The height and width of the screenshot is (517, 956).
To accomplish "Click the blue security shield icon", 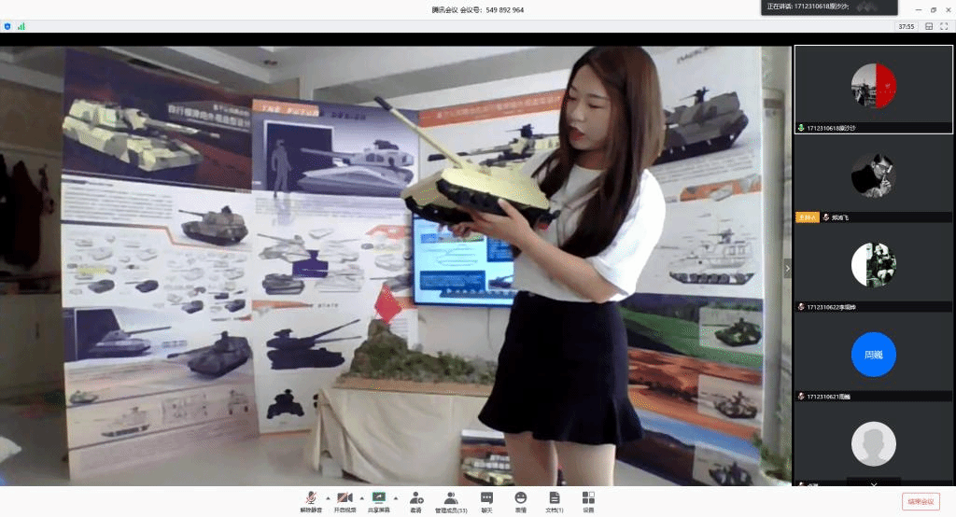I will coord(8,26).
